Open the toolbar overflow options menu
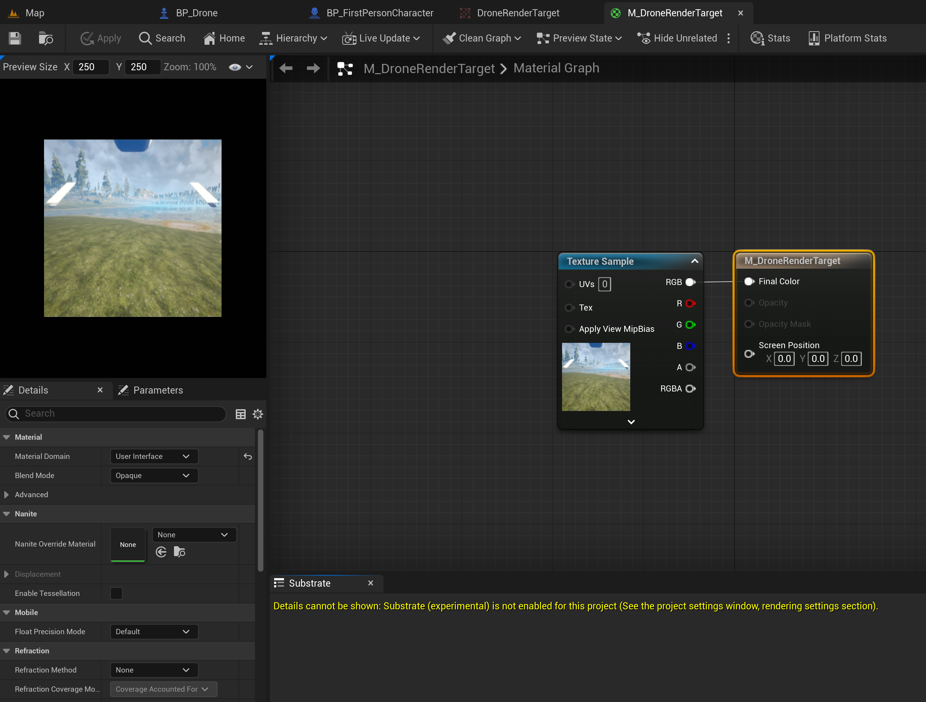The height and width of the screenshot is (702, 926). pyautogui.click(x=729, y=38)
